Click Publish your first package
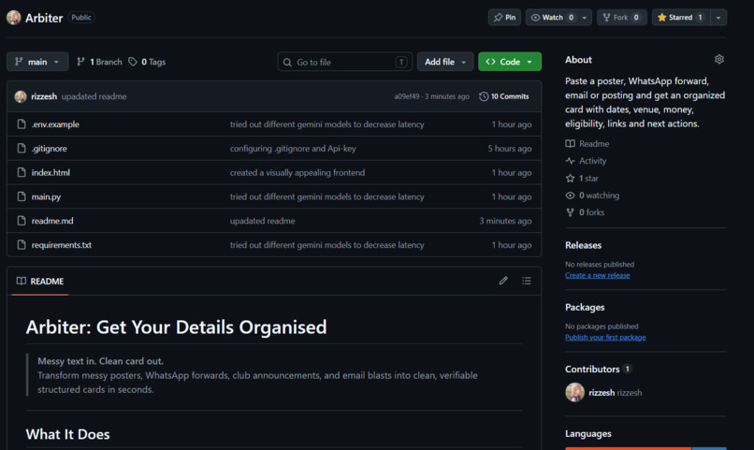Viewport: 754px width, 450px height. (x=605, y=337)
